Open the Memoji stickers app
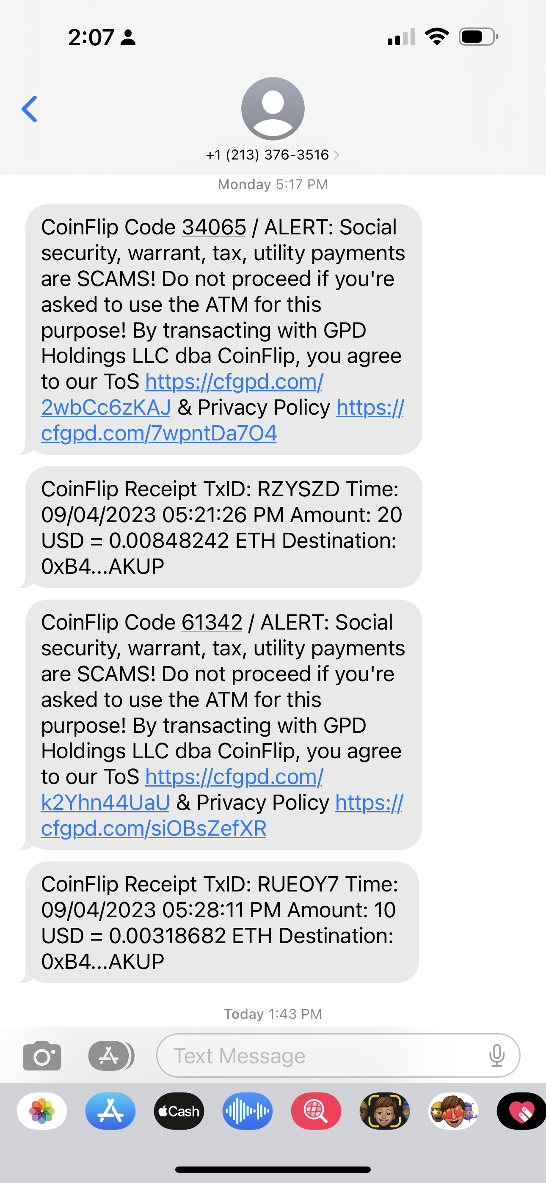 [x=453, y=1111]
